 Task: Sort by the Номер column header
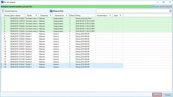coord(7,15)
